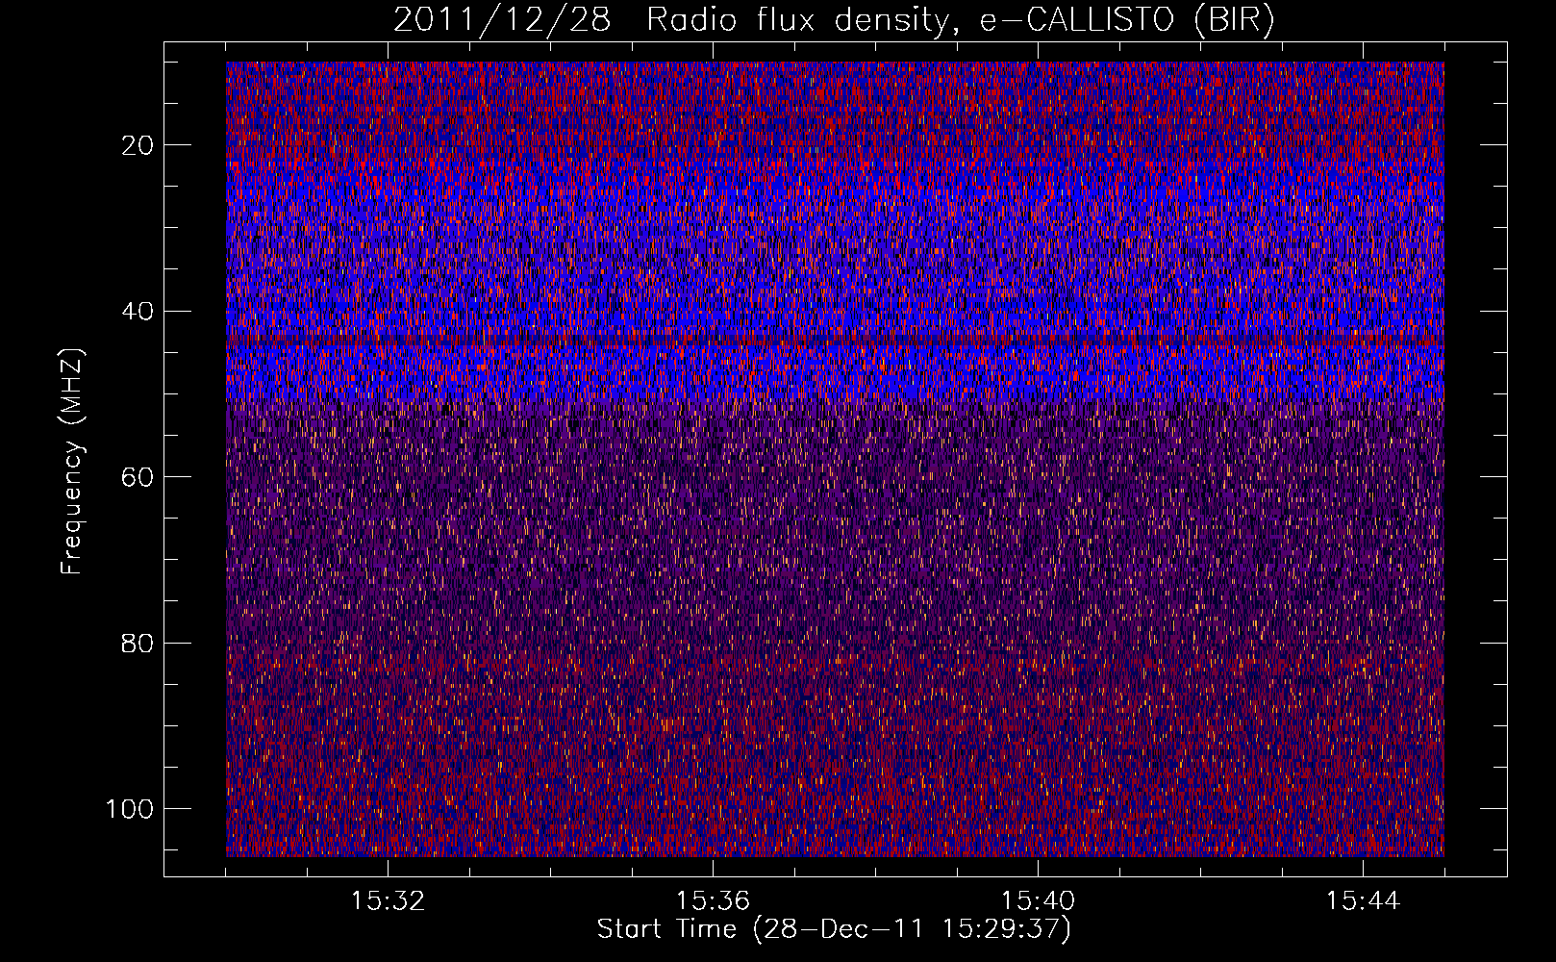The height and width of the screenshot is (962, 1556).
Task: Click the 60 frequency tick label
Action: point(138,477)
